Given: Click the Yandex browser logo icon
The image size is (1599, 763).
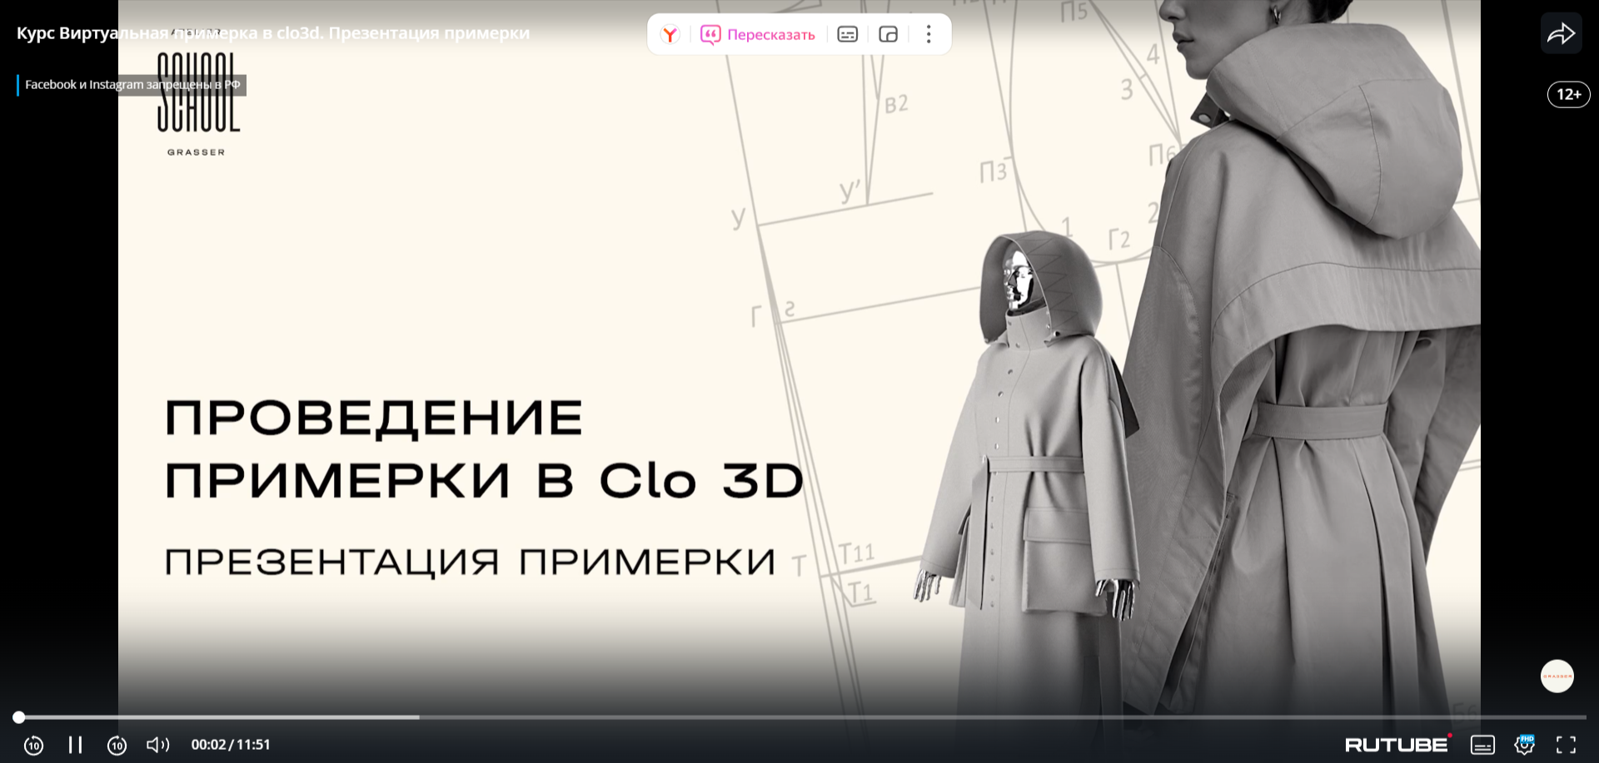Looking at the screenshot, I should point(670,34).
